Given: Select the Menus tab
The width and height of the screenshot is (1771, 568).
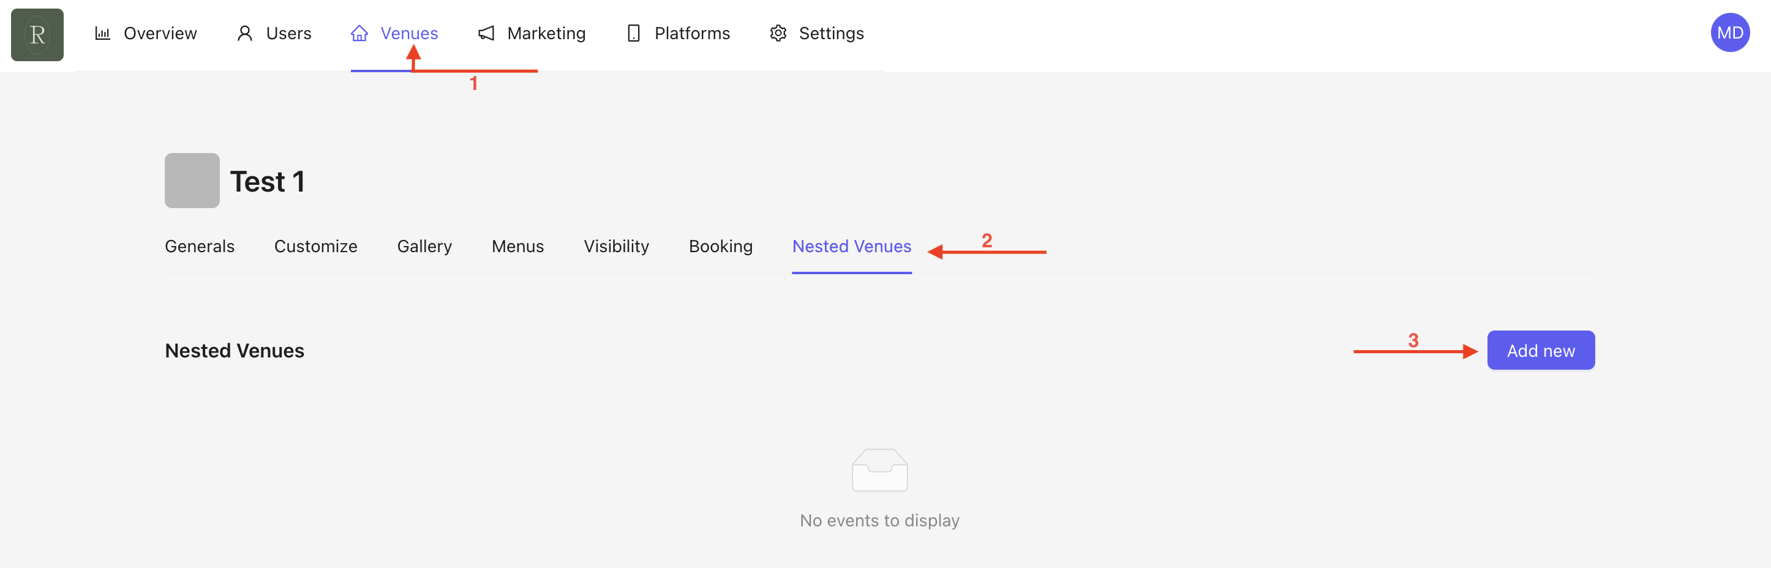Looking at the screenshot, I should tap(517, 246).
